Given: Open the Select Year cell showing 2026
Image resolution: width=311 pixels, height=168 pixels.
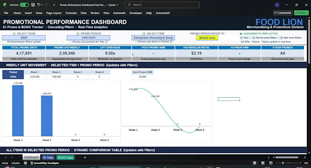Looking at the screenshot, I should 24,37.
